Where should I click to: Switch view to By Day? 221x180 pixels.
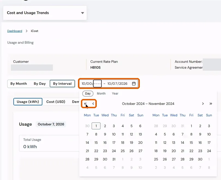pyautogui.click(x=40, y=84)
